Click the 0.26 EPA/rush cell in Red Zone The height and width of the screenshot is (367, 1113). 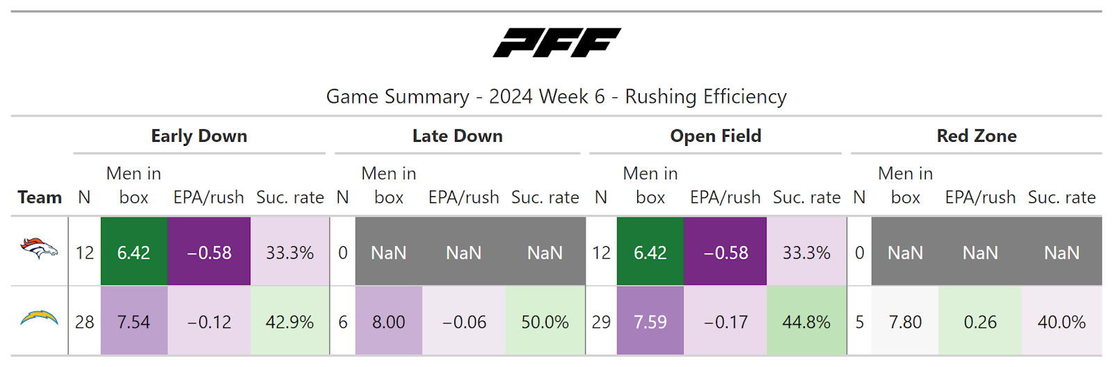click(x=980, y=322)
